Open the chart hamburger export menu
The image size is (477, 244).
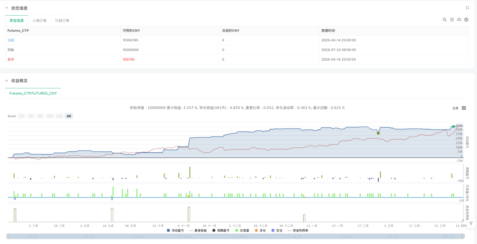[464, 108]
